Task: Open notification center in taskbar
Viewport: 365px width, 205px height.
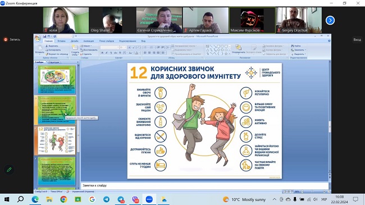Action: [x=355, y=199]
